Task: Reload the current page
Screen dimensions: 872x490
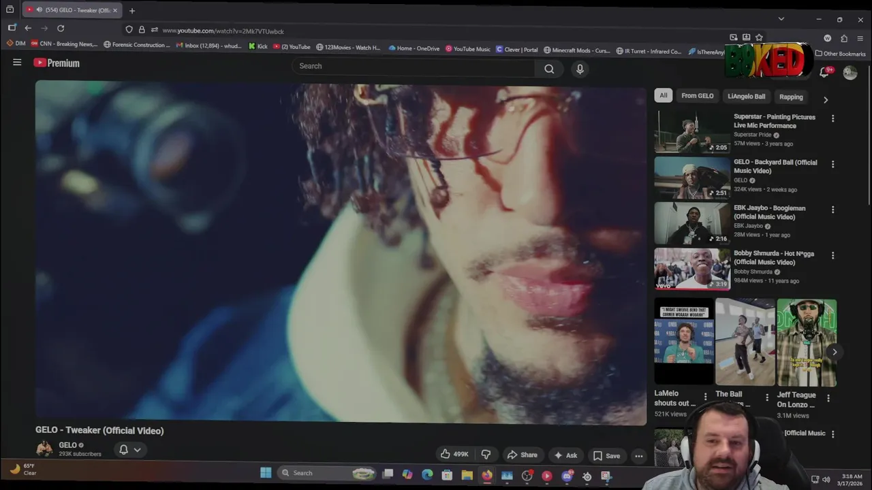Action: 61,28
